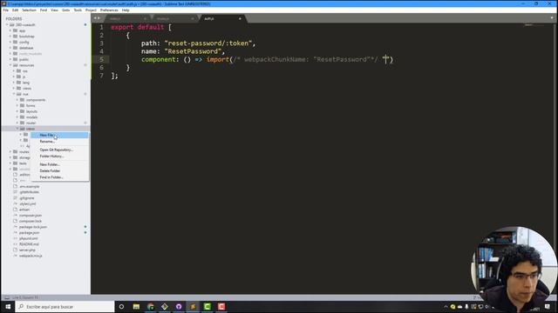The height and width of the screenshot is (313, 558).
Task: Expand the components folder arrow
Action: click(x=17, y=100)
